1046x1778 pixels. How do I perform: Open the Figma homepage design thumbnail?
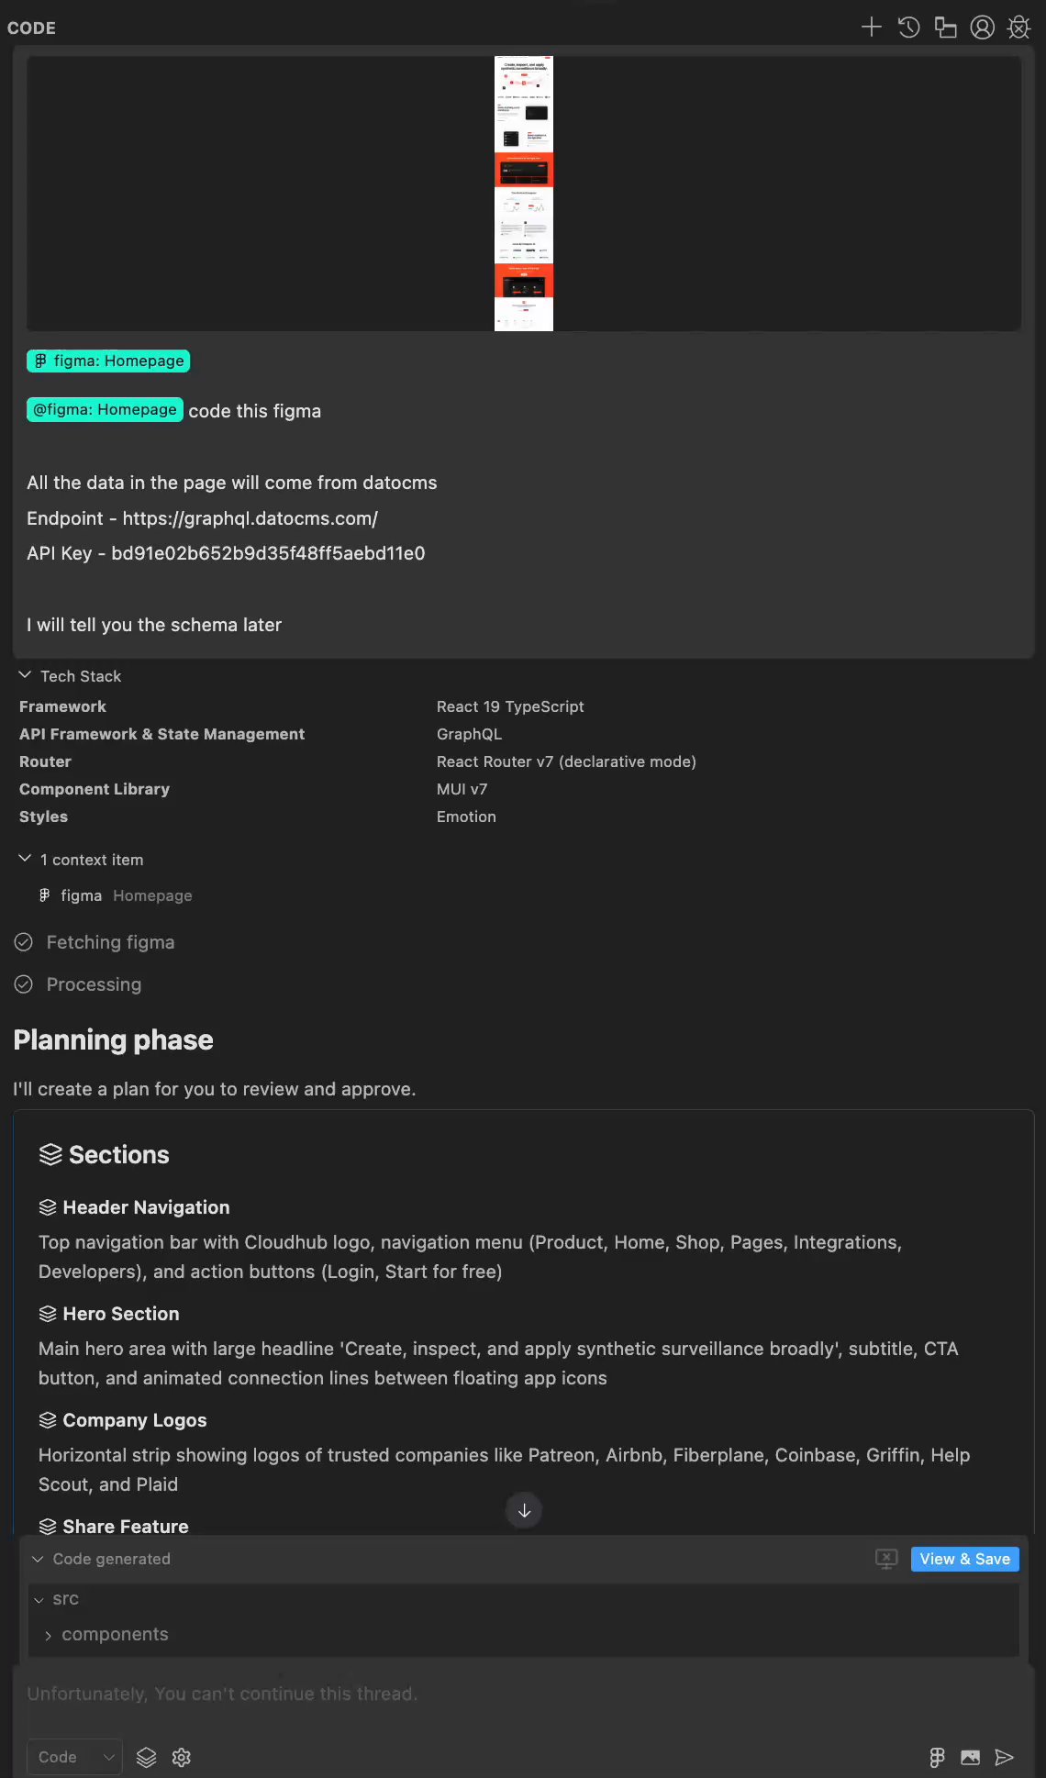point(523,193)
